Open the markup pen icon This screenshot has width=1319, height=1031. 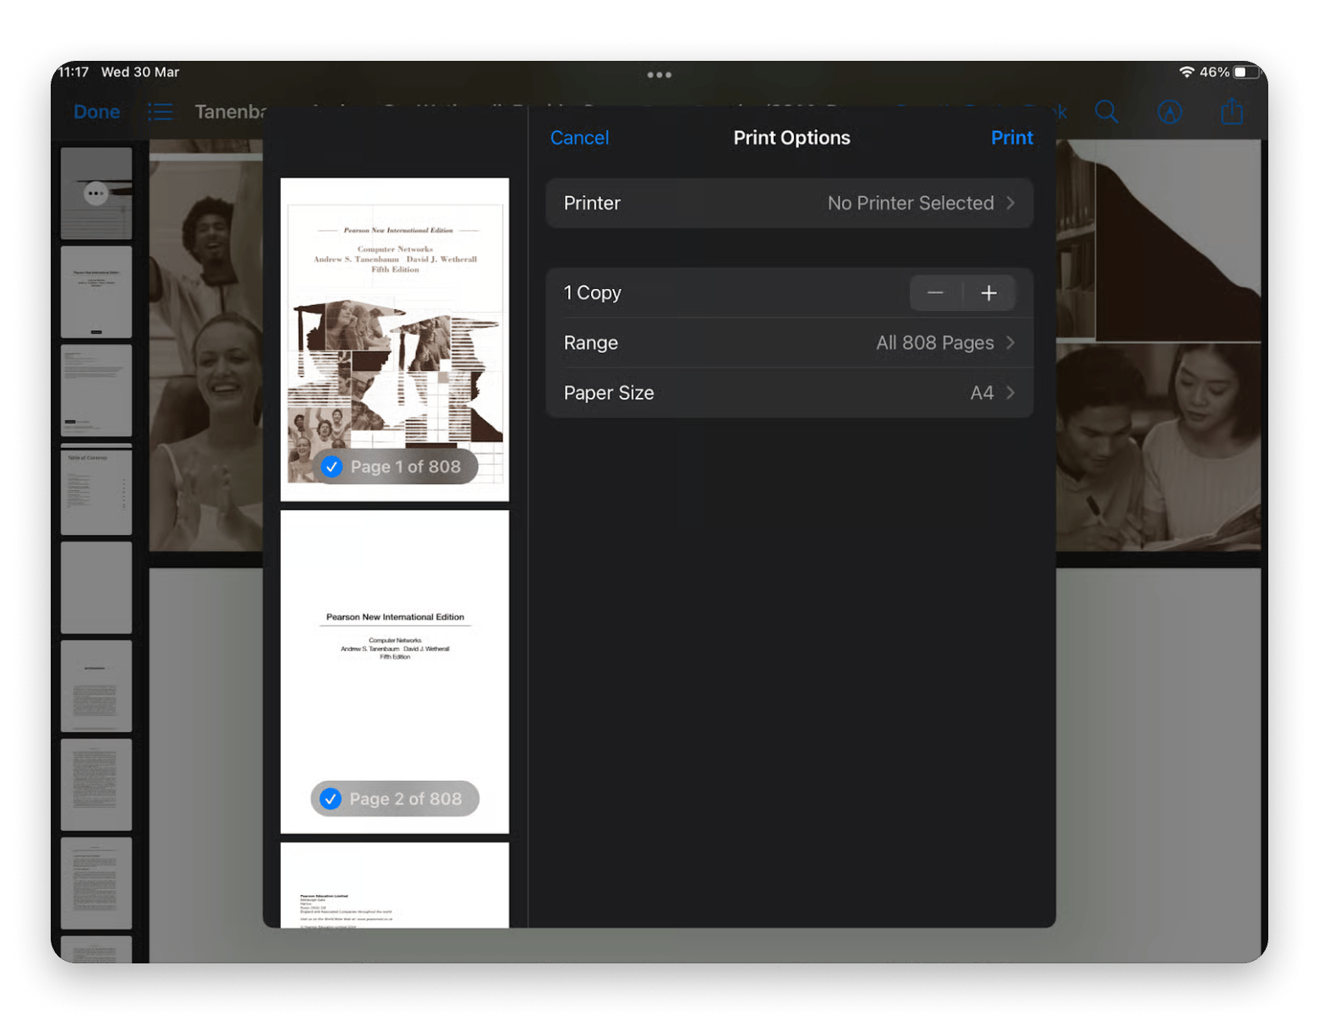click(x=1169, y=112)
